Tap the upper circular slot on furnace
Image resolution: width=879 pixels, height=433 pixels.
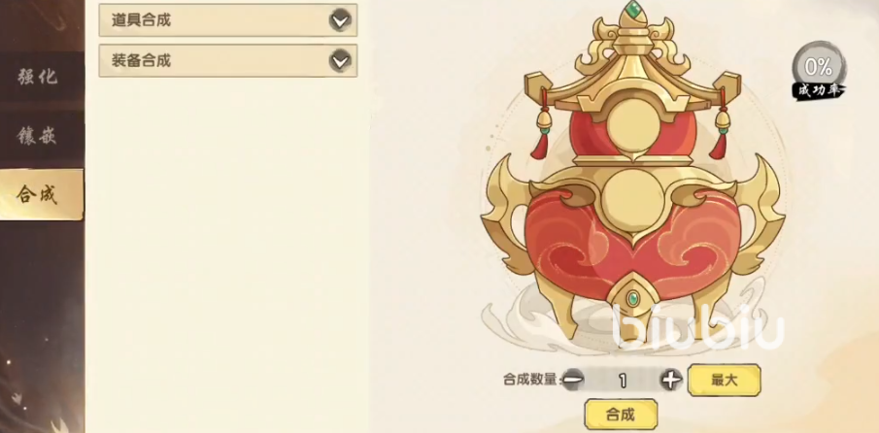(x=633, y=126)
